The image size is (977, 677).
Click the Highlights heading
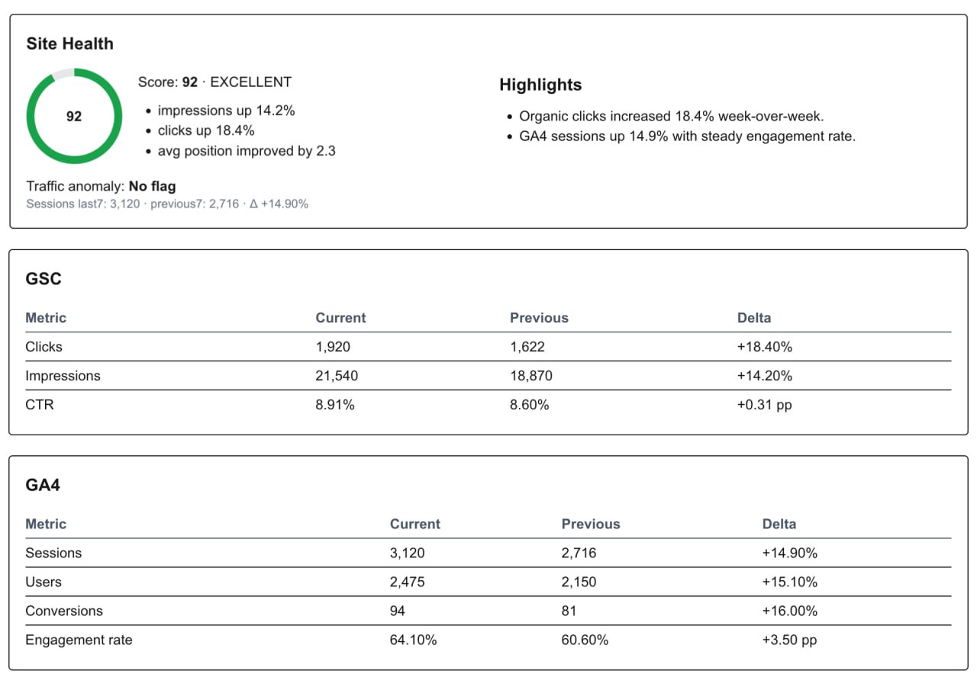[540, 85]
